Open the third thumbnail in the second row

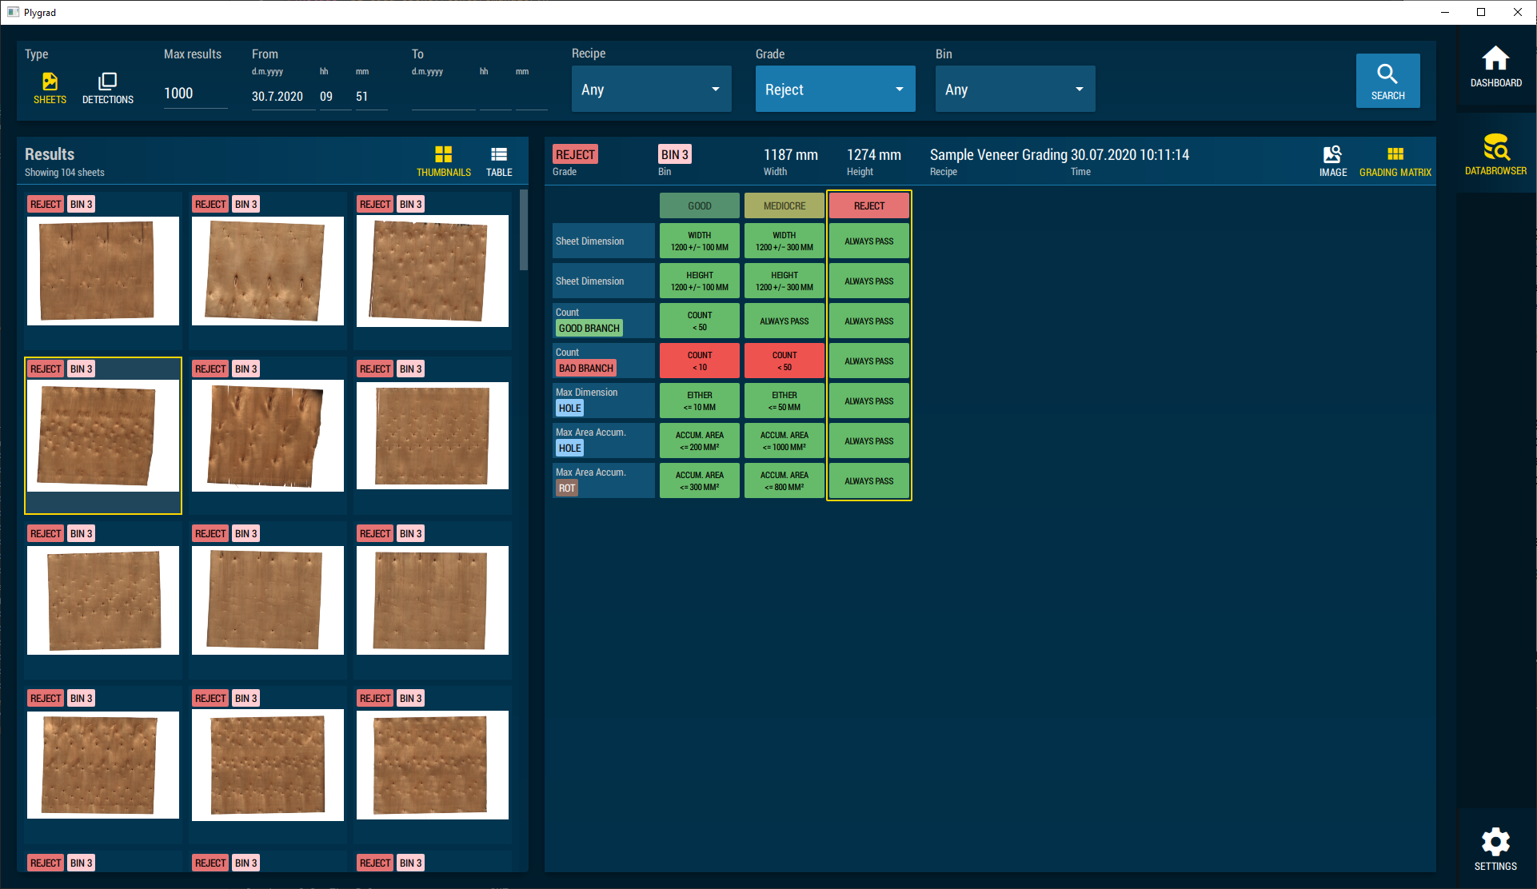[433, 436]
